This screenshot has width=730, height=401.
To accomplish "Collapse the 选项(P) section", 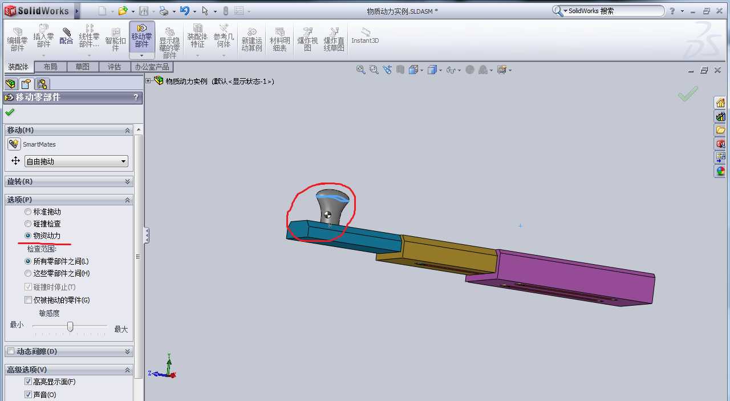I will tap(128, 200).
